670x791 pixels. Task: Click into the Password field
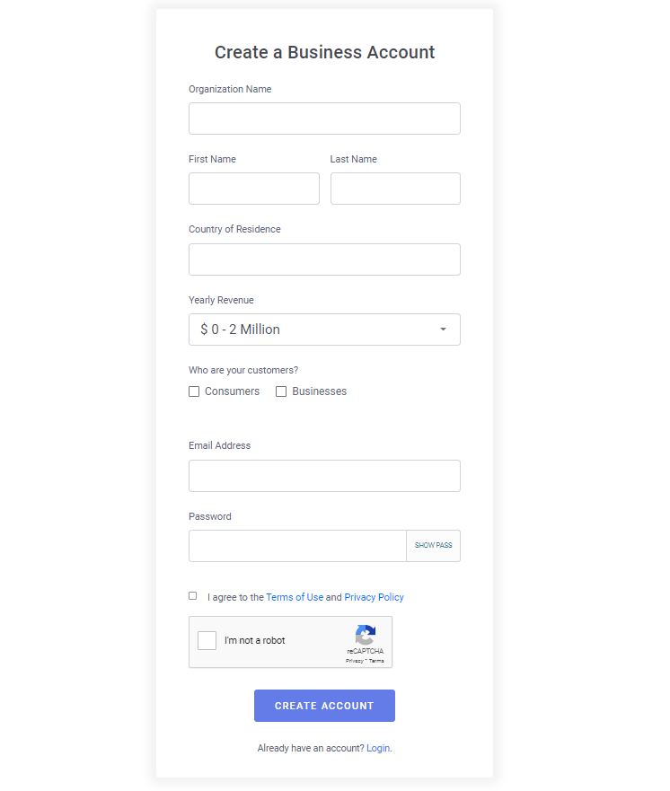click(x=297, y=546)
